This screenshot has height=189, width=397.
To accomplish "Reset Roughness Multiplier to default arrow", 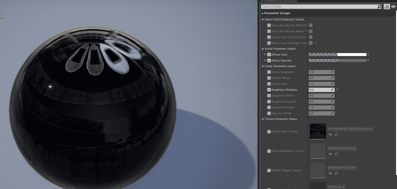I will (337, 90).
